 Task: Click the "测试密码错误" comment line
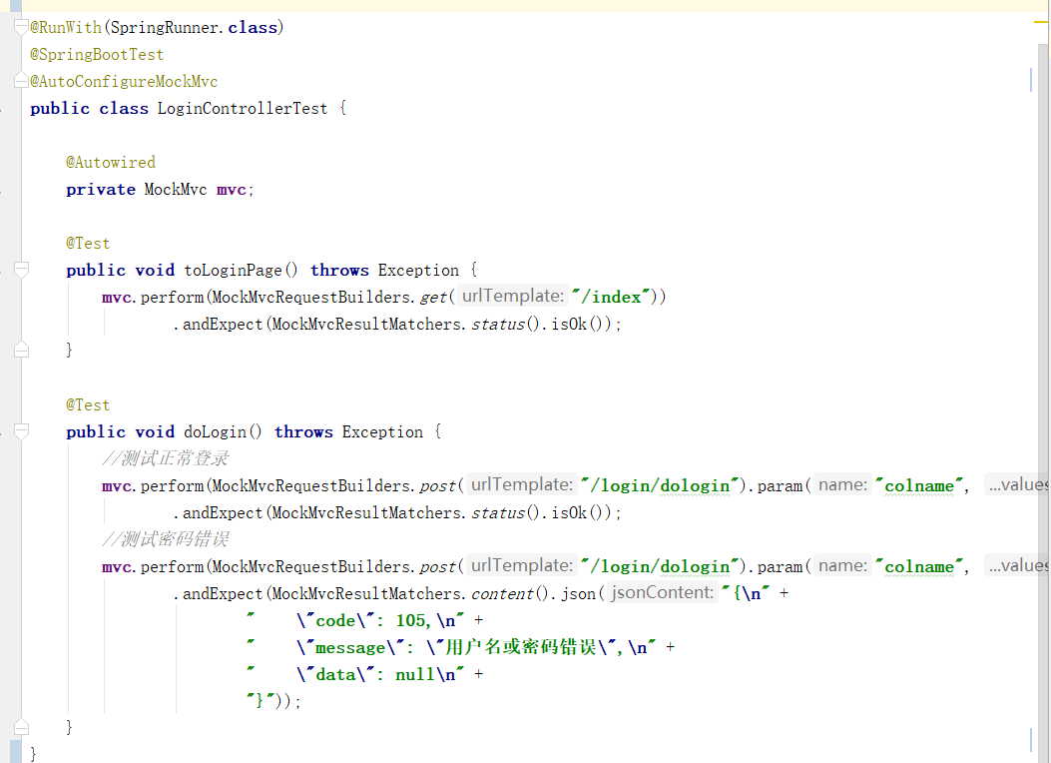pyautogui.click(x=166, y=539)
